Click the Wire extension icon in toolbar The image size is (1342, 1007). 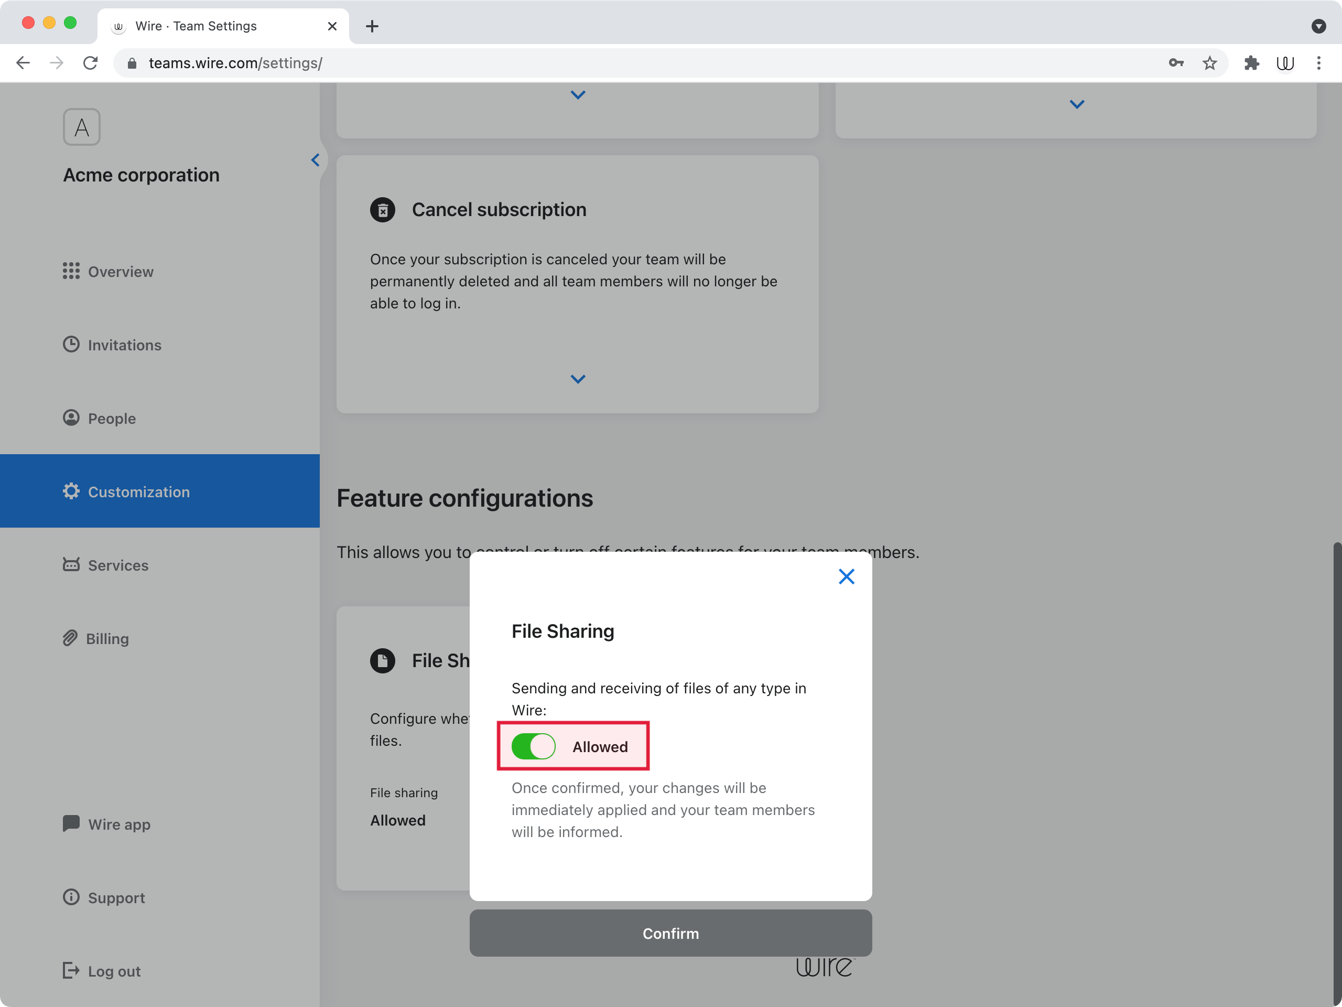tap(1285, 62)
